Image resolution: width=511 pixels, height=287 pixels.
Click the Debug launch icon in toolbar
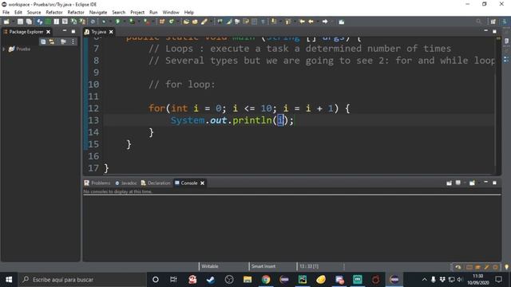(104, 22)
